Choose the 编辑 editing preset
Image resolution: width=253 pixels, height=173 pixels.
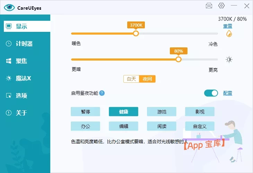(x=124, y=126)
